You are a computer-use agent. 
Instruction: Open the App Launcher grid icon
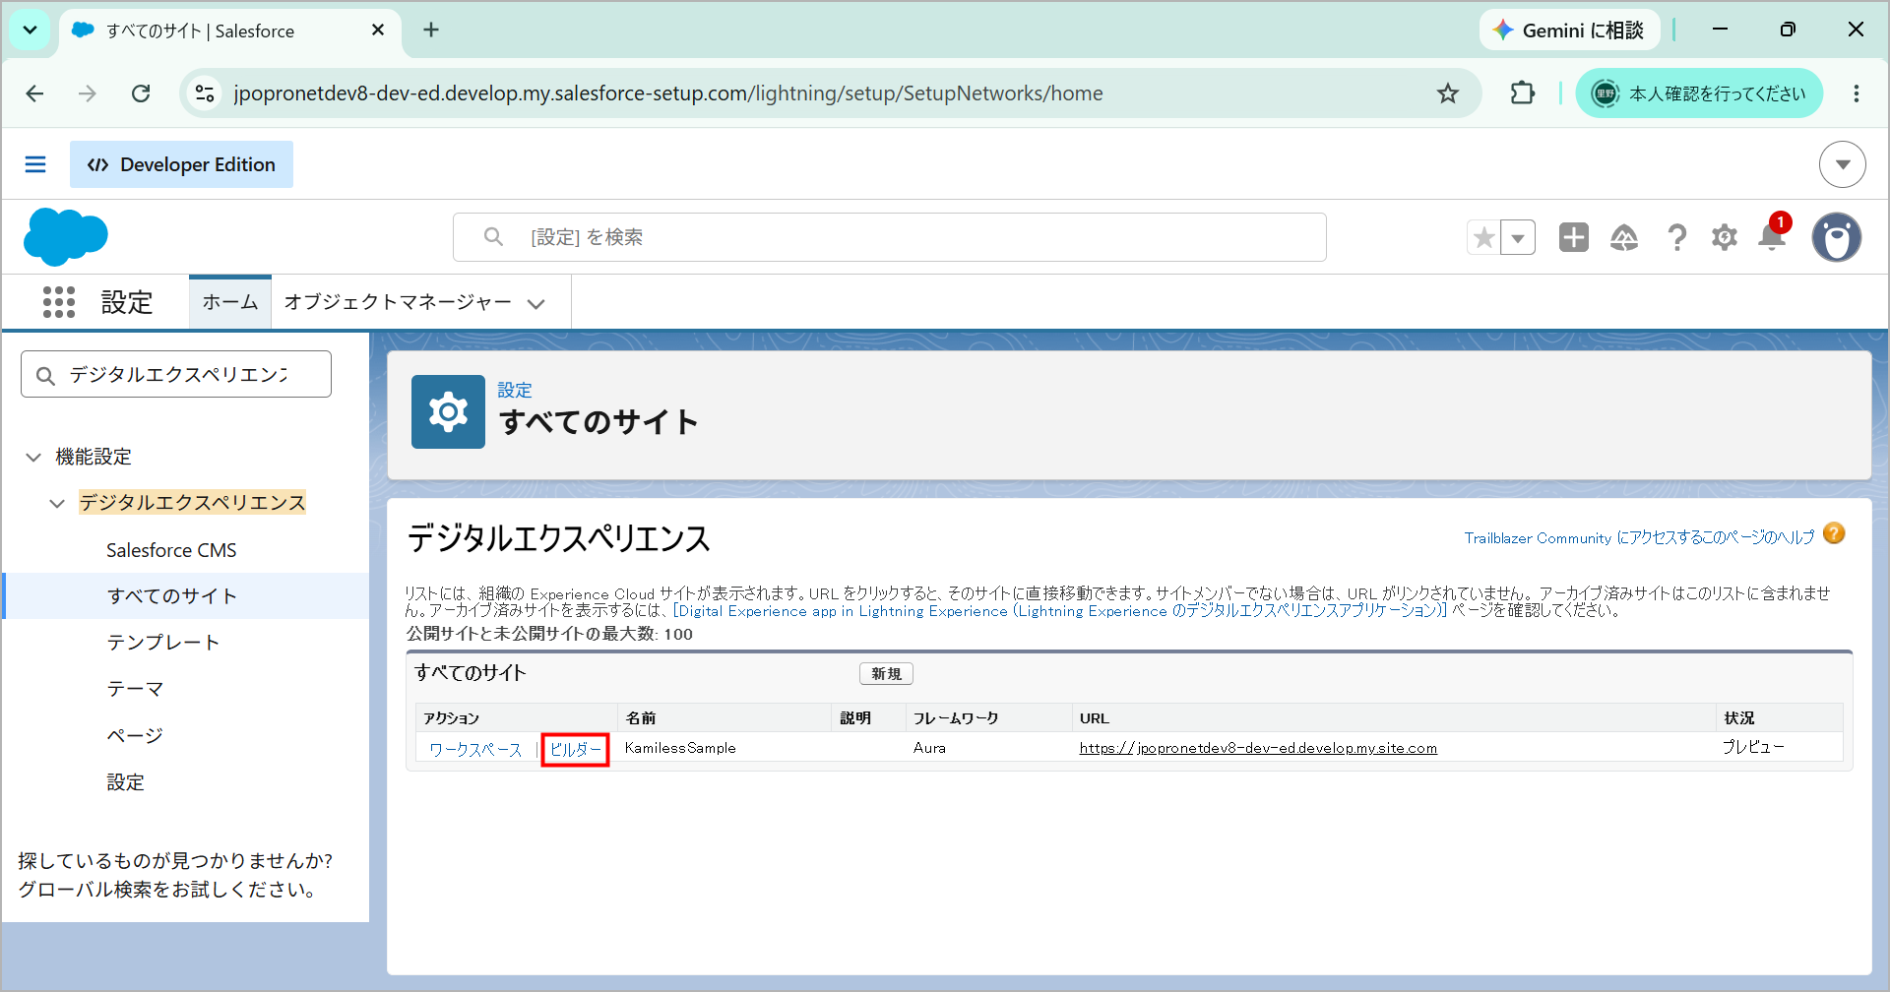[x=59, y=302]
